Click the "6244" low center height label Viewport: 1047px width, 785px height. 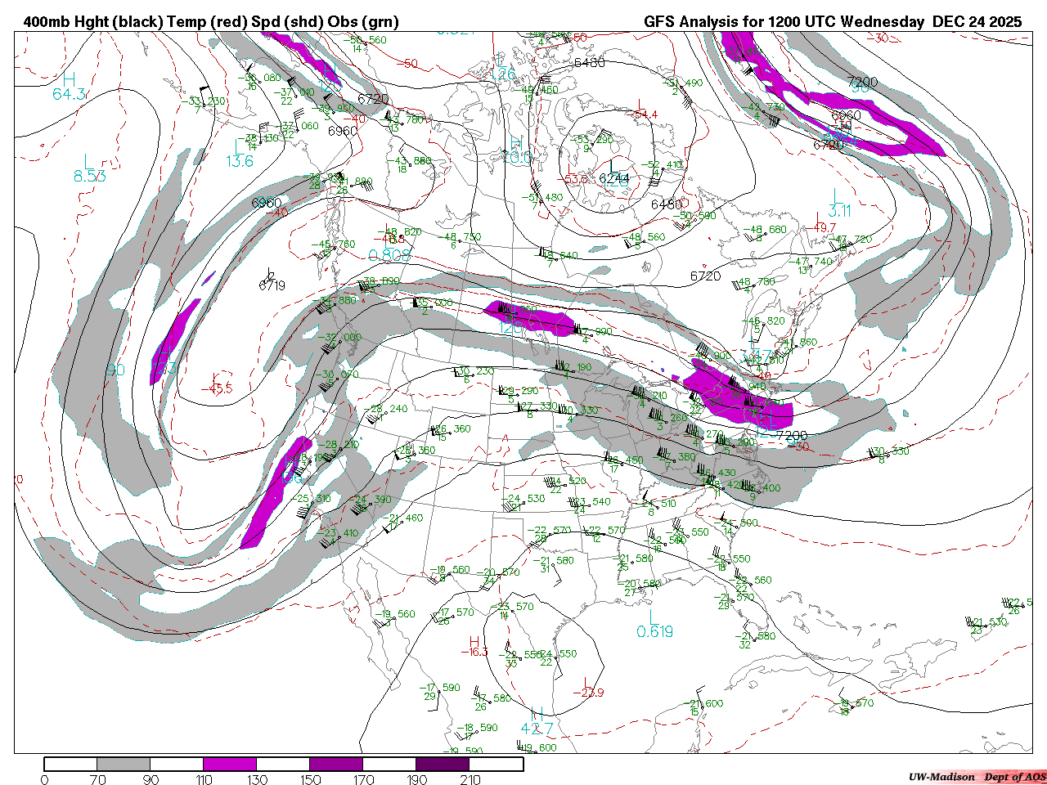tap(613, 179)
